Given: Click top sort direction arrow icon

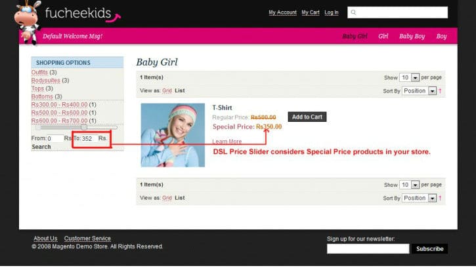Looking at the screenshot, I should (x=440, y=91).
